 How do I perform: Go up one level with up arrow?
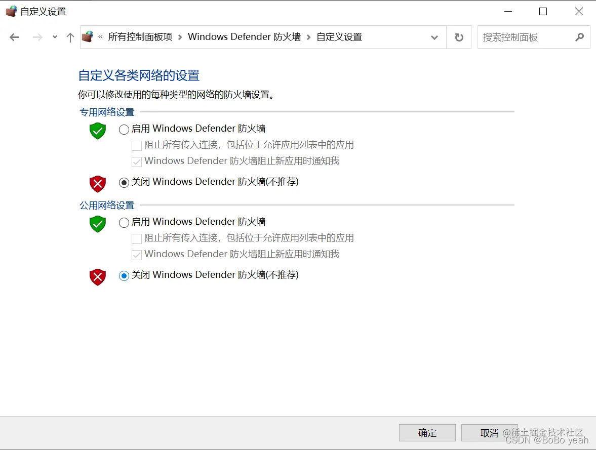point(70,37)
